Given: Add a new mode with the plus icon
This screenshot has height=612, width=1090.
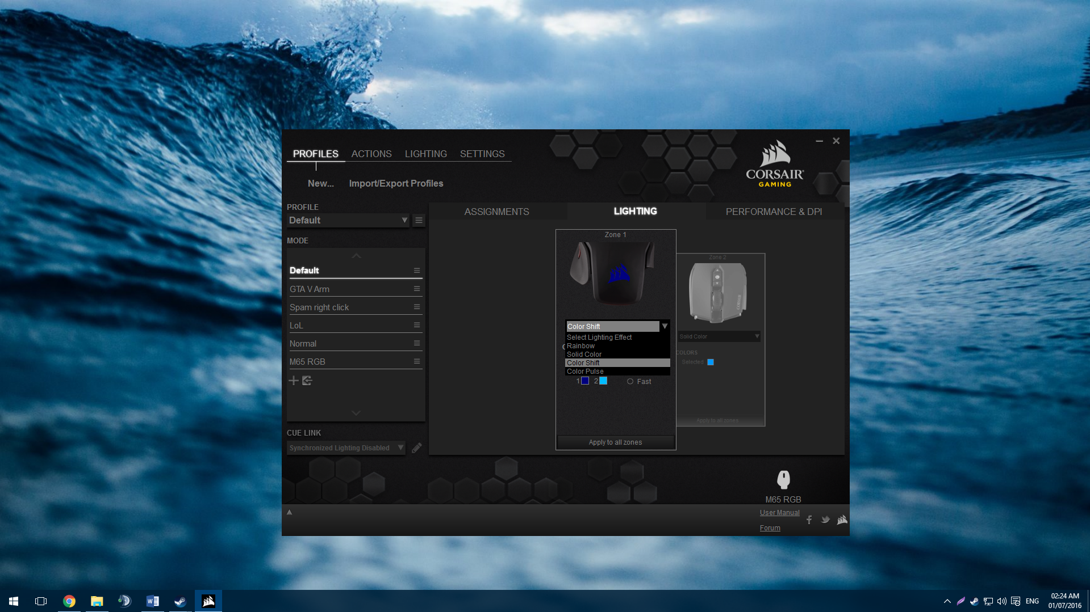Looking at the screenshot, I should point(294,381).
